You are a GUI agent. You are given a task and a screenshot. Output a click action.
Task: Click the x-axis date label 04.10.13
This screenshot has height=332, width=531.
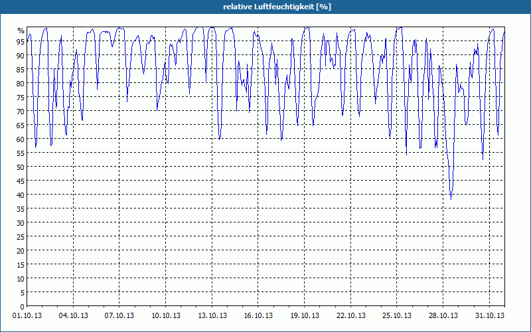click(74, 316)
